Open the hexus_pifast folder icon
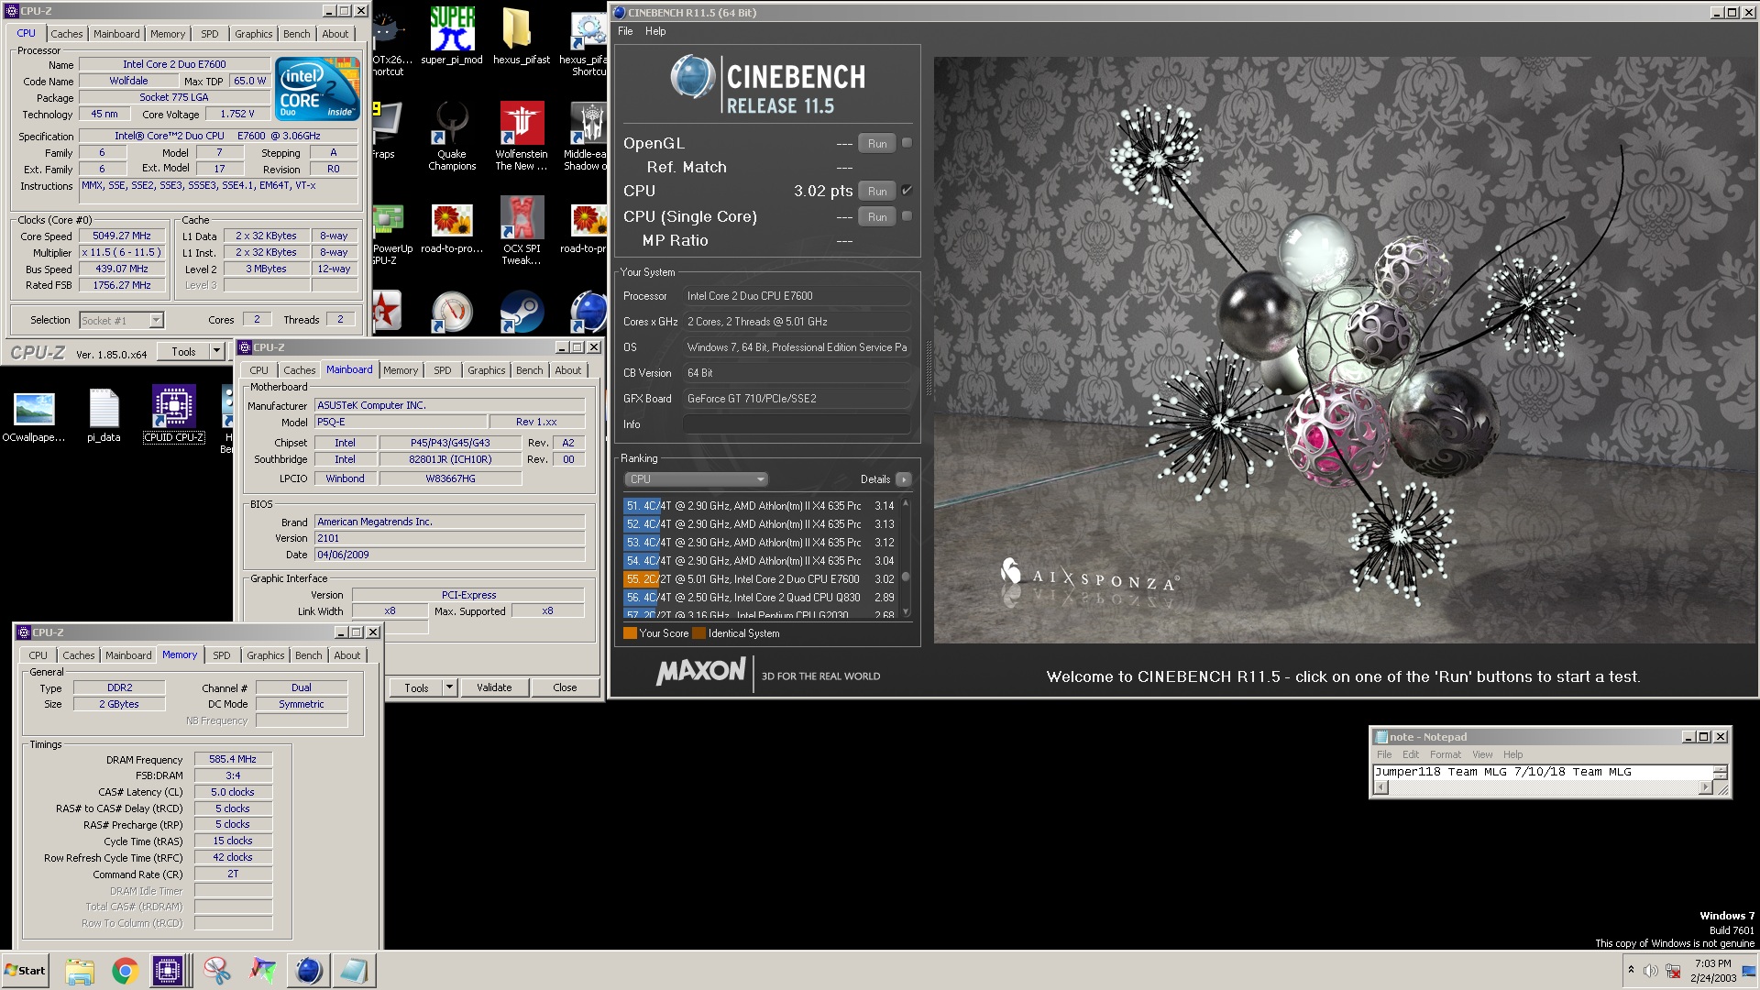 tap(521, 35)
